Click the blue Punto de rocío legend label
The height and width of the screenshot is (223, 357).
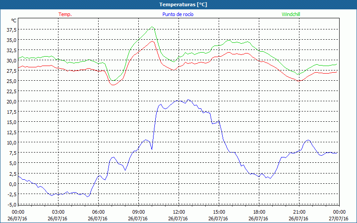pyautogui.click(x=178, y=14)
